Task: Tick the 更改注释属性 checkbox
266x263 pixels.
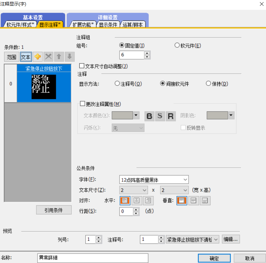Action: (x=82, y=104)
